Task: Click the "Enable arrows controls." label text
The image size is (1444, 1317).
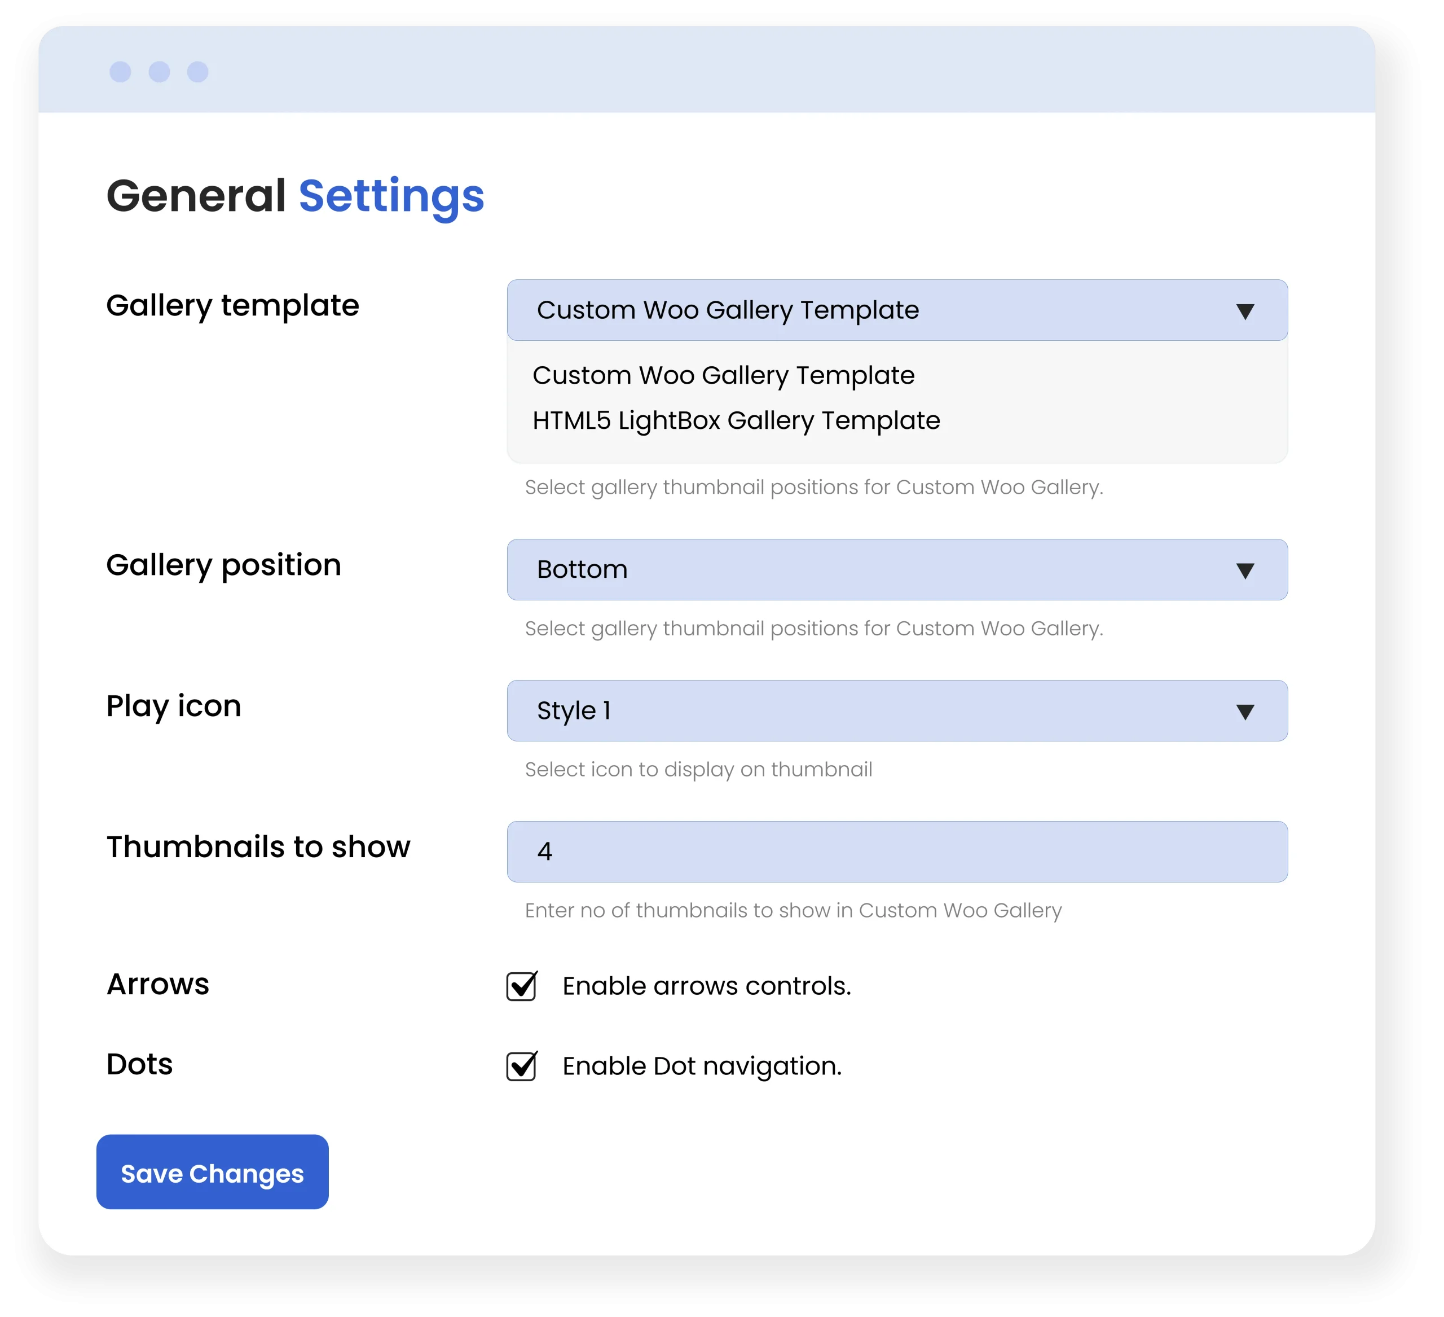Action: [706, 986]
